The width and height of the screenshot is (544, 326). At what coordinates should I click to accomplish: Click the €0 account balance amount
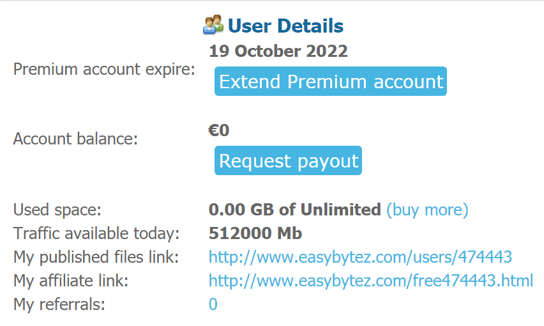(218, 130)
